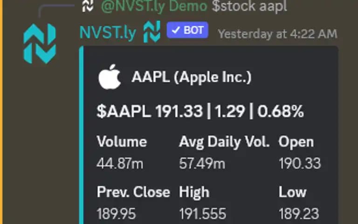The image size is (358, 224).
Task: Click the @NVST.ly Demo reply mention
Action: (x=154, y=6)
